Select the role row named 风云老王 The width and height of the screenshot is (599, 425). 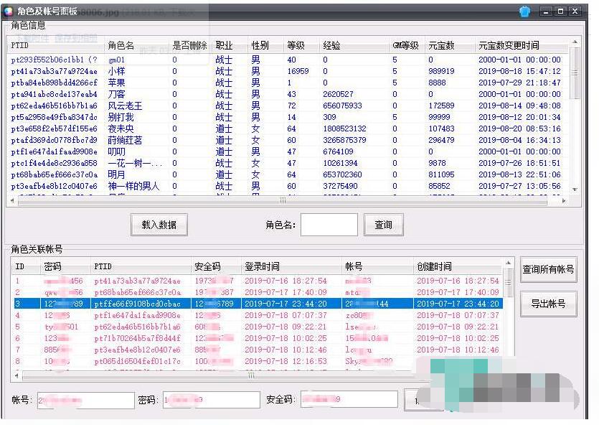pos(126,106)
